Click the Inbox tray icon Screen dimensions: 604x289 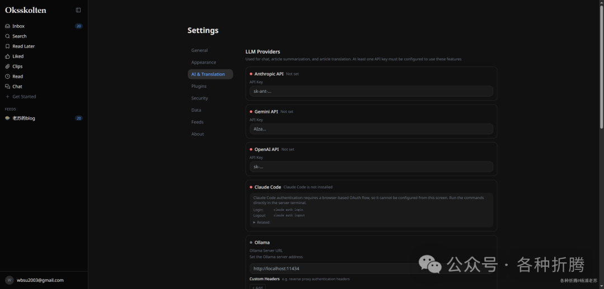click(7, 26)
